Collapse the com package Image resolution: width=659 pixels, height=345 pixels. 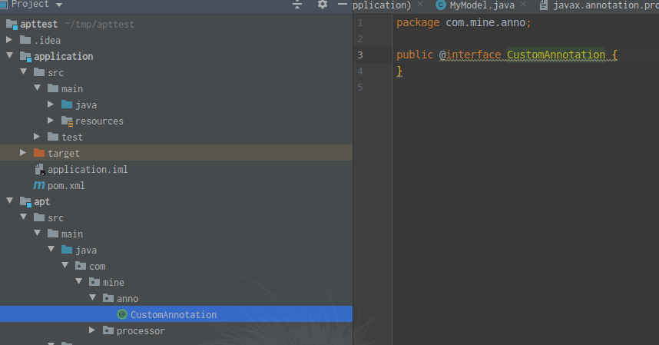(x=65, y=265)
